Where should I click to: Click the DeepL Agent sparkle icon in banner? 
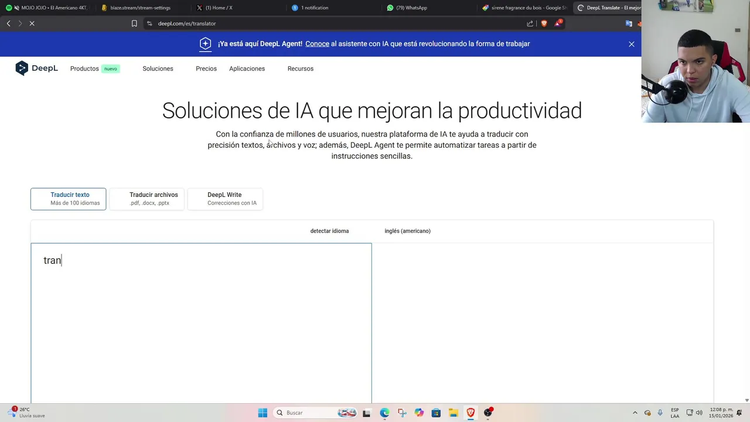[x=205, y=44]
